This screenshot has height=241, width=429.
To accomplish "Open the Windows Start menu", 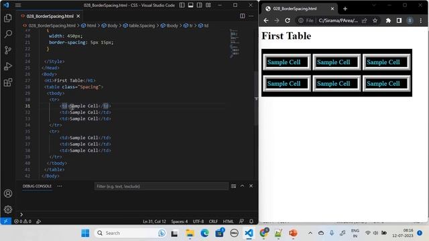I will coord(85,233).
